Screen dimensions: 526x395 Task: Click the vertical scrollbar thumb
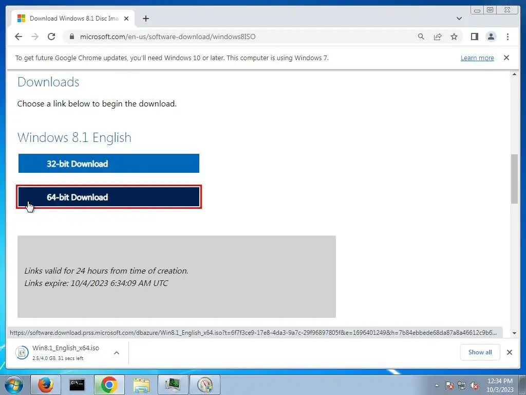pos(514,178)
